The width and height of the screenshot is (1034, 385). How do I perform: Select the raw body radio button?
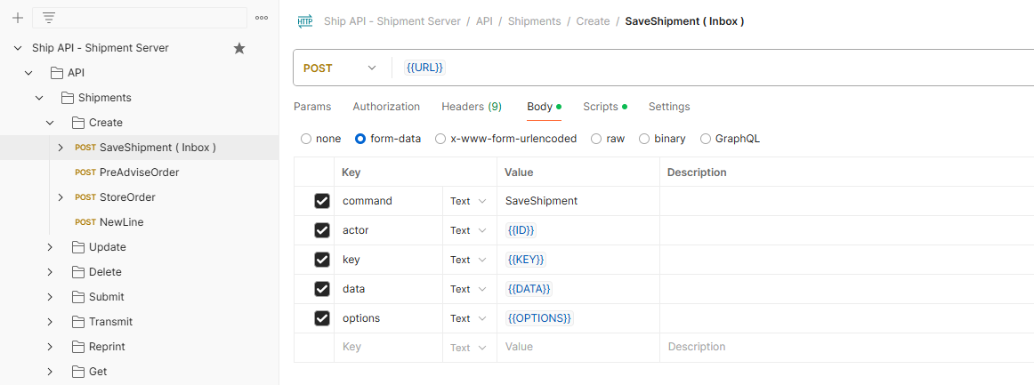pos(594,139)
